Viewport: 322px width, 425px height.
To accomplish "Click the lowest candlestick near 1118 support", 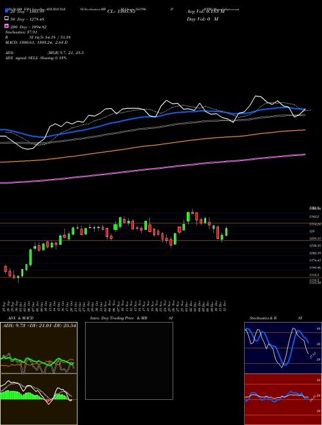I will pos(19,278).
